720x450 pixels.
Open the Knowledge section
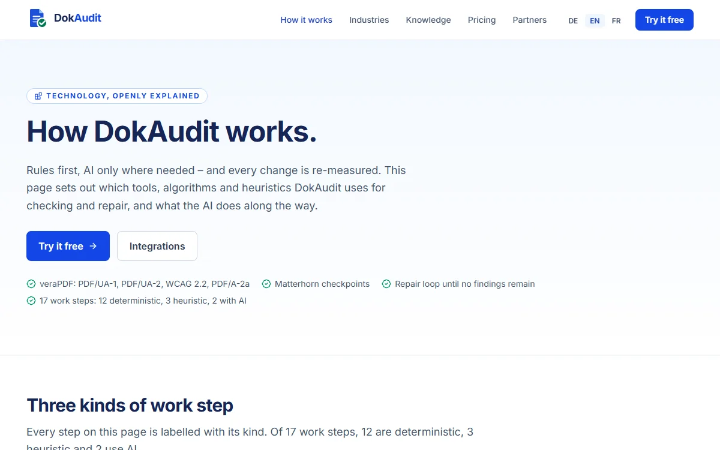coord(428,20)
